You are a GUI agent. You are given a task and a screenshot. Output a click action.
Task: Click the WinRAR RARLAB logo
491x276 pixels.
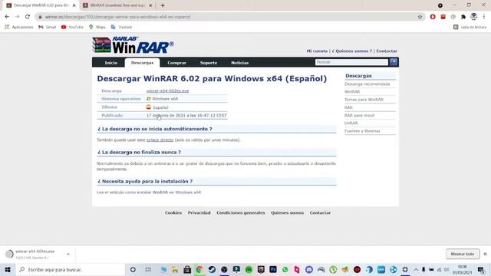[133, 44]
